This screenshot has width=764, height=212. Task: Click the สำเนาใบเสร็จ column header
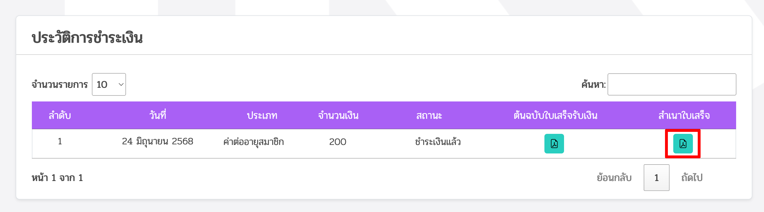coord(684,115)
